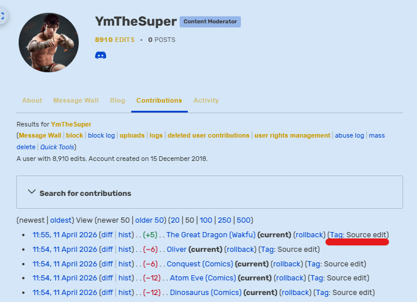Rollback the Dinosaurus (Comics) edit

click(x=296, y=293)
